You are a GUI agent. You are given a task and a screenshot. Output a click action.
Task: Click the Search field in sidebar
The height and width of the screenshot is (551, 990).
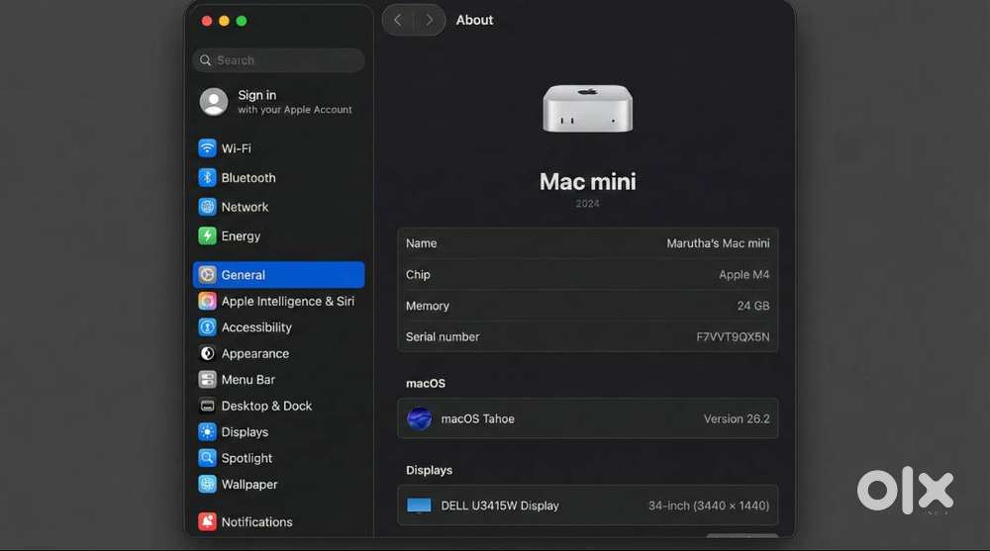pyautogui.click(x=278, y=60)
